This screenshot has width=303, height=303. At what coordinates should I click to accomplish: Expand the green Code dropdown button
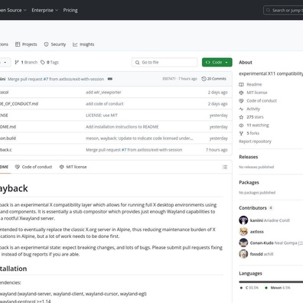pyautogui.click(x=217, y=62)
